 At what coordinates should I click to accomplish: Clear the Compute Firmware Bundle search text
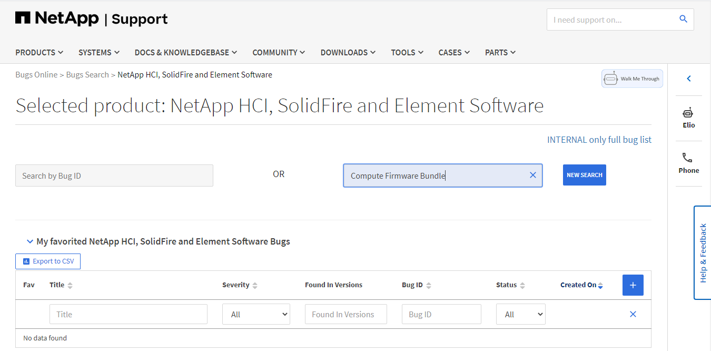tap(532, 175)
